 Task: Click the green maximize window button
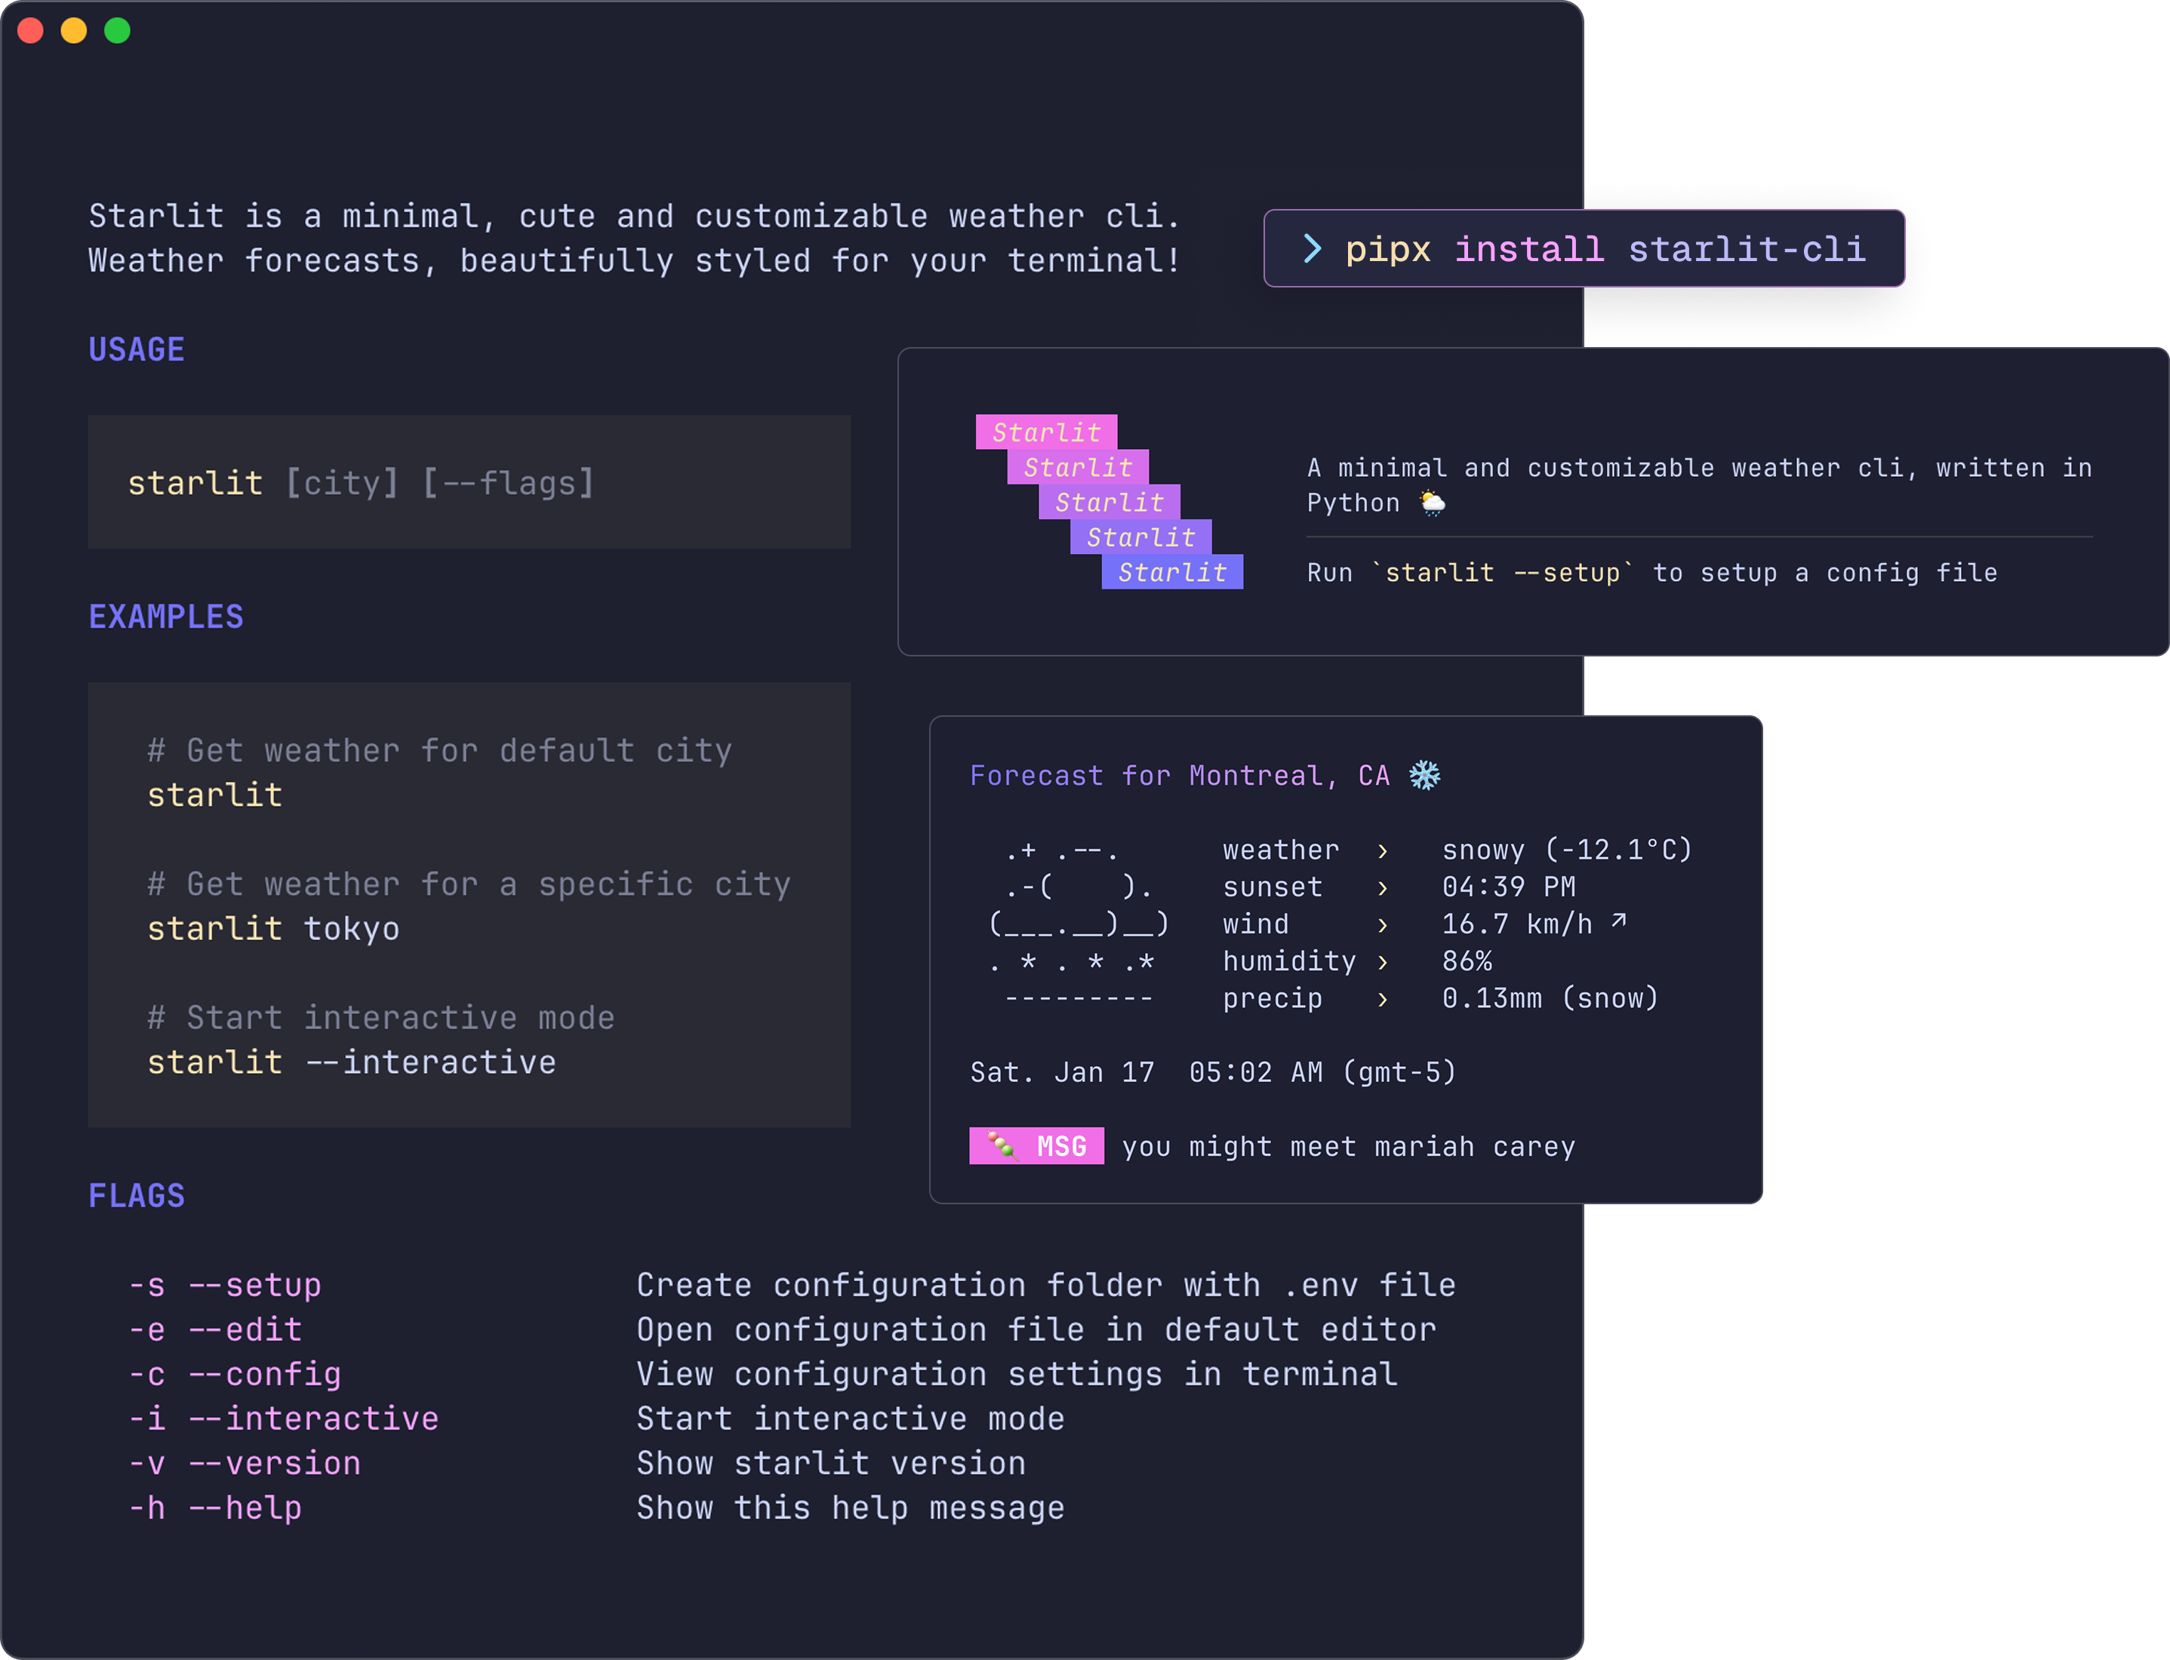pos(118,31)
